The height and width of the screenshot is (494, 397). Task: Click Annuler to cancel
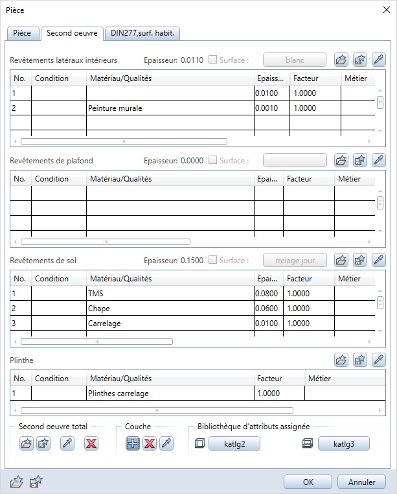coord(362,482)
